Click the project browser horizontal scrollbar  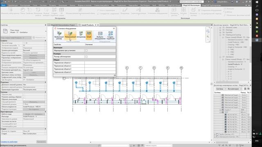(227, 82)
